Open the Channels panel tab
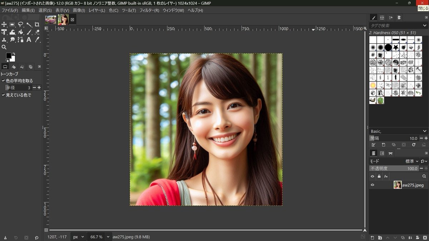Viewport: 429px width, 241px height. click(x=382, y=153)
